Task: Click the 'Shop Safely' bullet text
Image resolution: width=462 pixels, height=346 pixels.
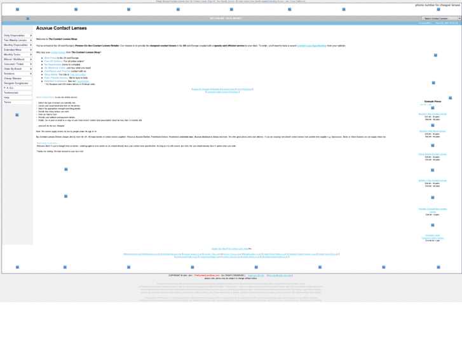Action: (51, 74)
